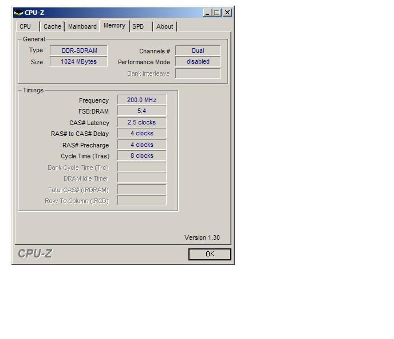394x339 pixels.
Task: Select the Performance Mode value disabled
Action: [x=198, y=61]
